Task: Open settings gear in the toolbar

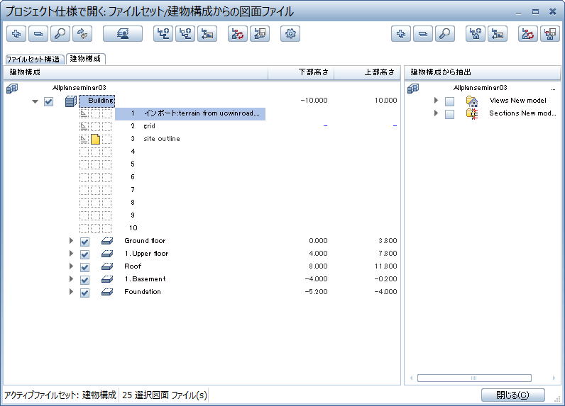Action: coord(290,34)
